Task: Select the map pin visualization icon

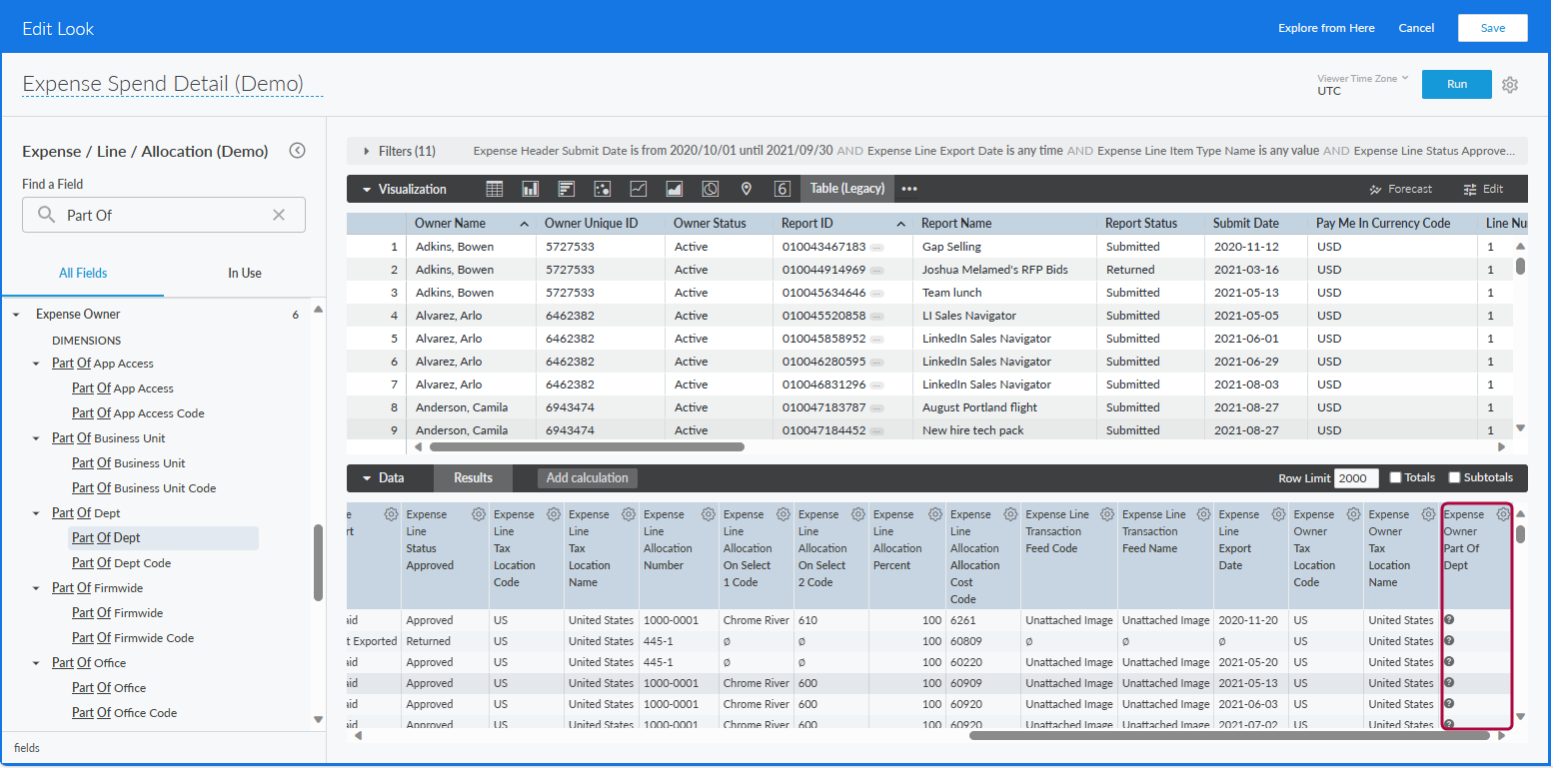Action: click(746, 189)
